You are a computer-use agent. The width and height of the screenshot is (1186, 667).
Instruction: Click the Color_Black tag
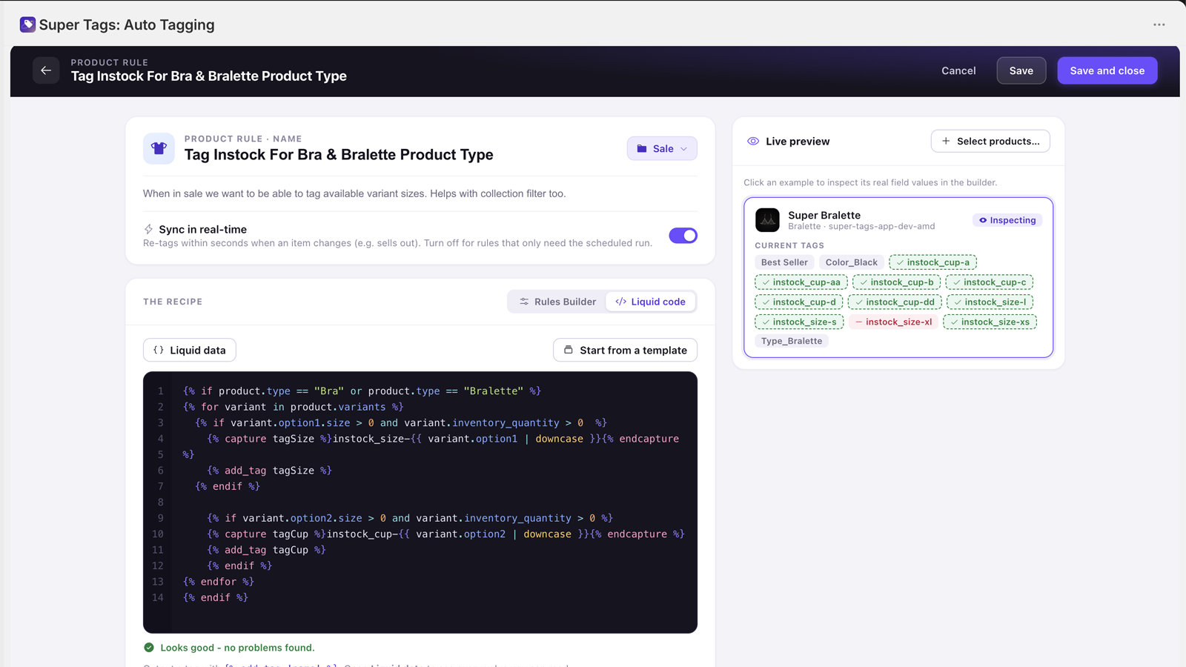pyautogui.click(x=851, y=262)
